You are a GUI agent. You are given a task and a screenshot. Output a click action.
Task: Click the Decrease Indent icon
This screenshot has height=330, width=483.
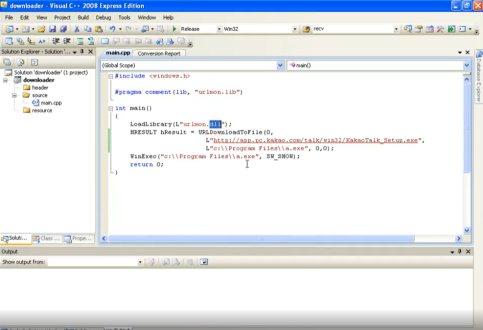point(56,41)
